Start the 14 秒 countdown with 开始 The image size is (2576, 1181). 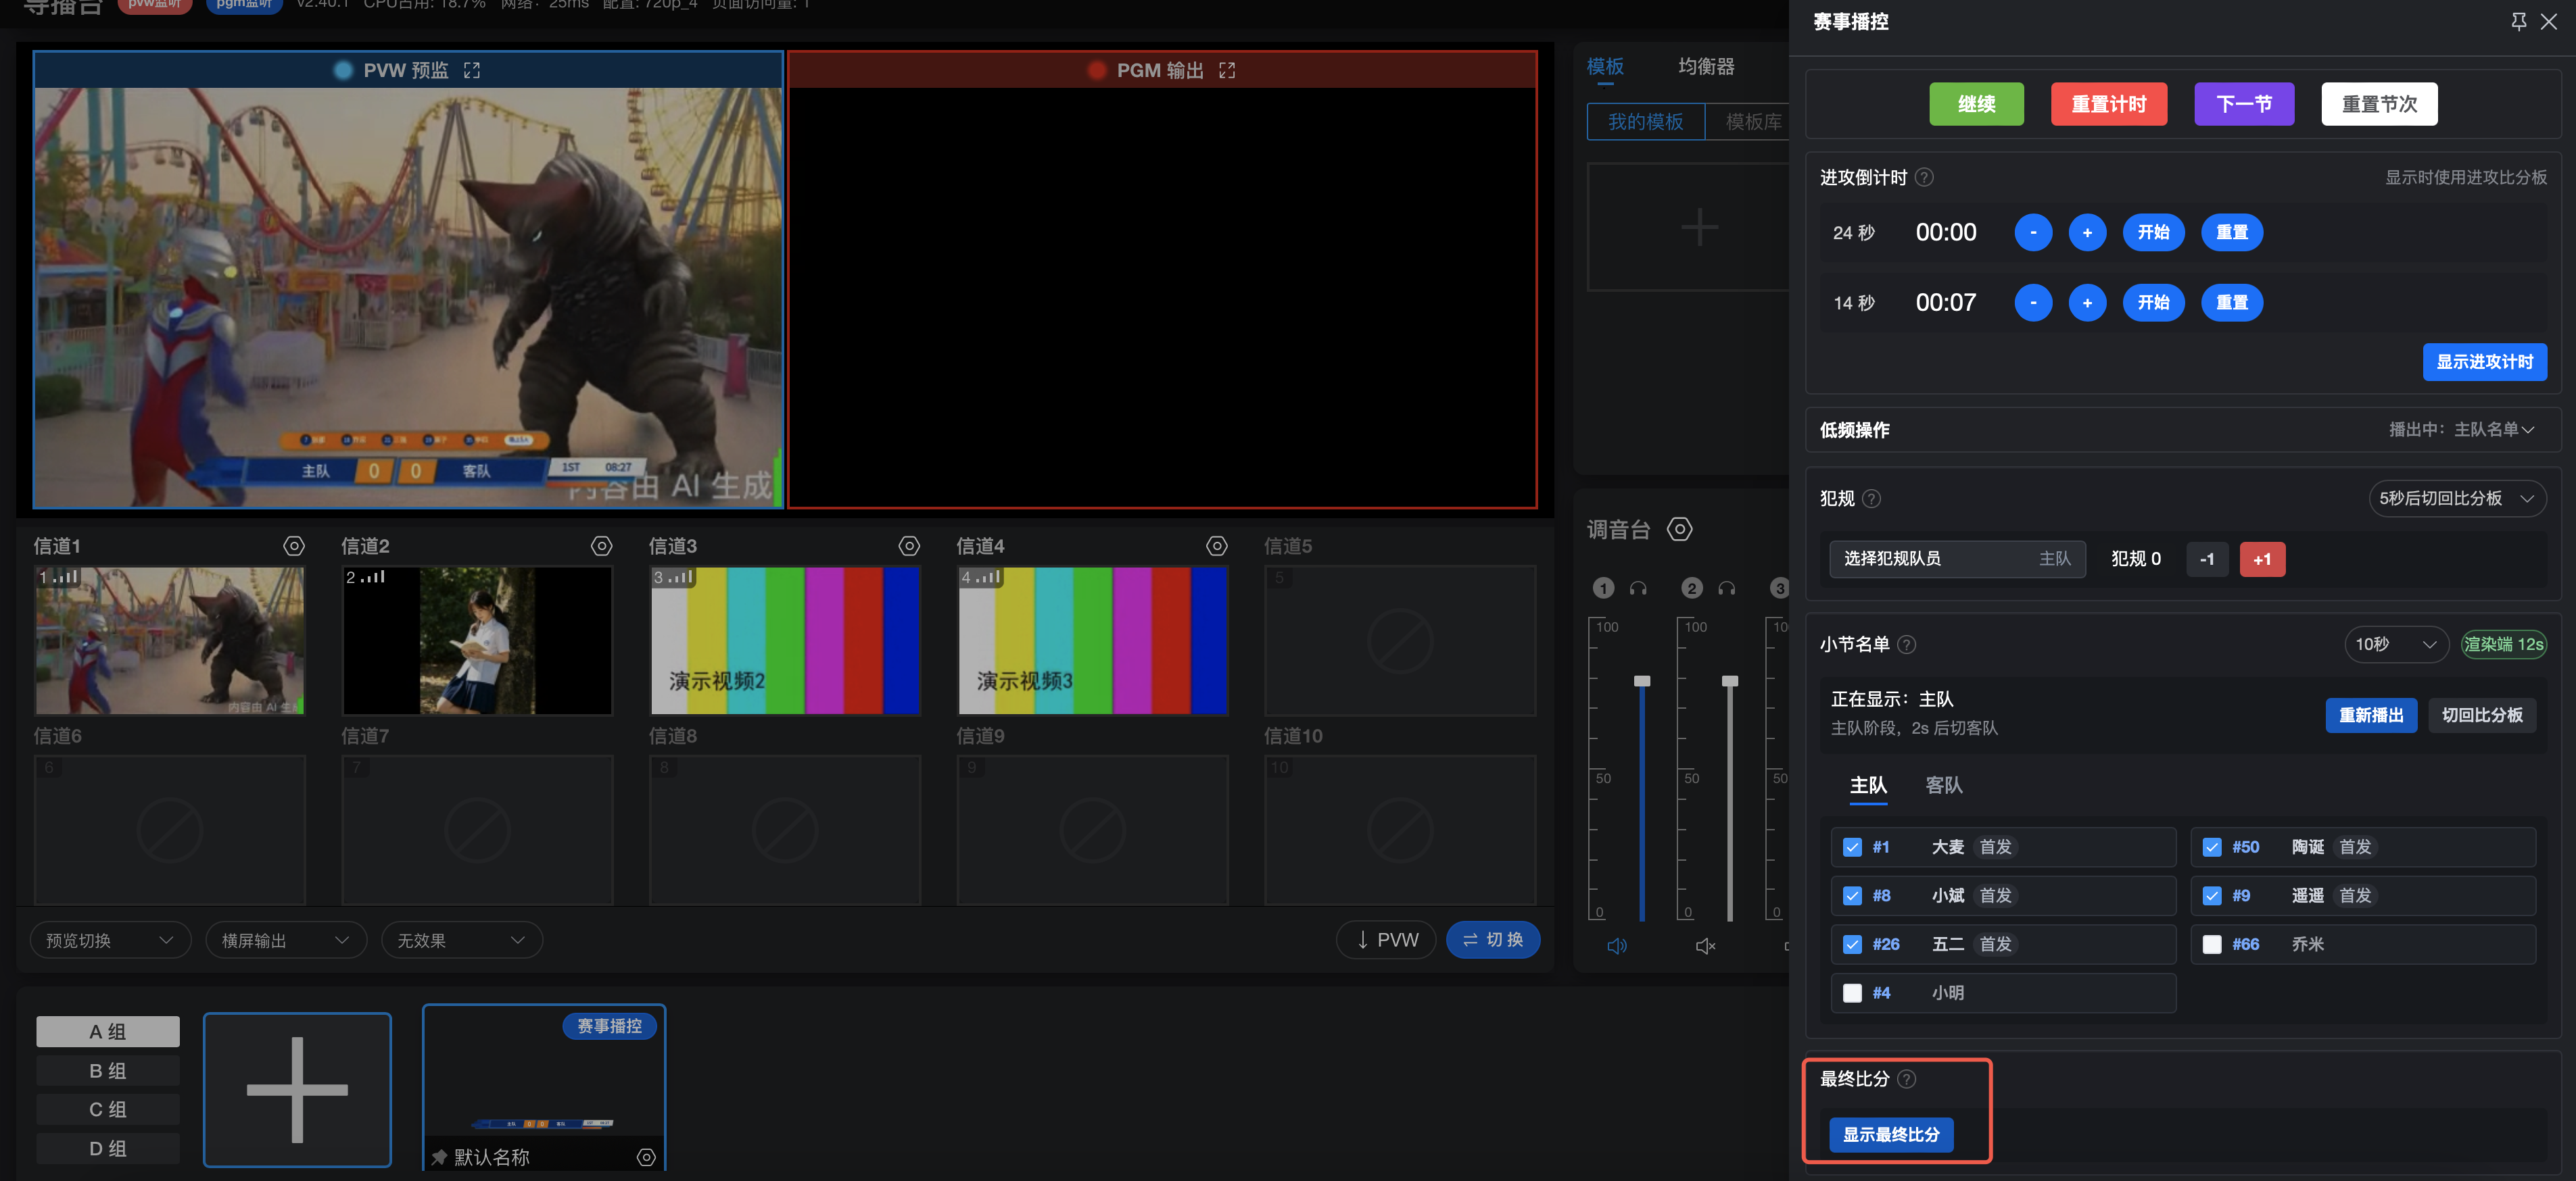click(2153, 303)
